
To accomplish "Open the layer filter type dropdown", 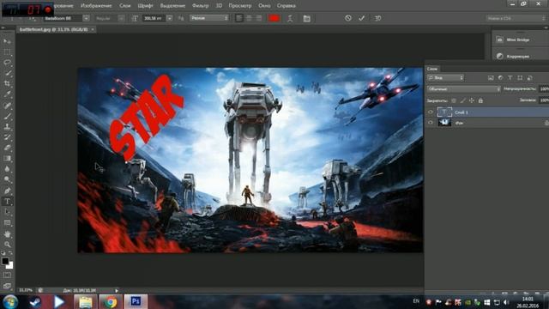I will point(445,78).
